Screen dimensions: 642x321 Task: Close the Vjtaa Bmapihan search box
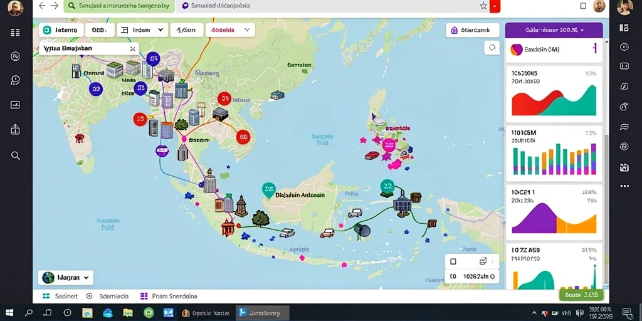tap(132, 49)
